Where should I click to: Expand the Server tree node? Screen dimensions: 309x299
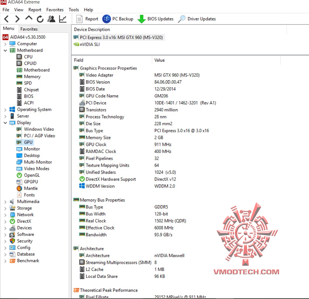point(5,116)
